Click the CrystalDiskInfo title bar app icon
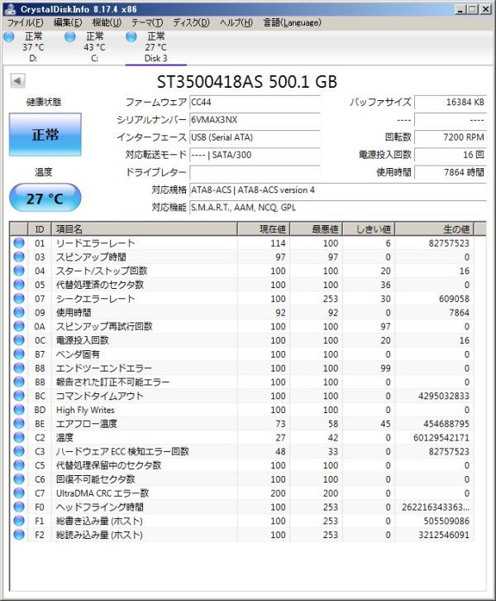 click(x=10, y=8)
